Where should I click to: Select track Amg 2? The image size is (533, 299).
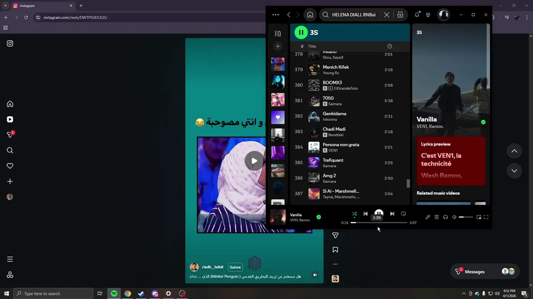(x=350, y=178)
